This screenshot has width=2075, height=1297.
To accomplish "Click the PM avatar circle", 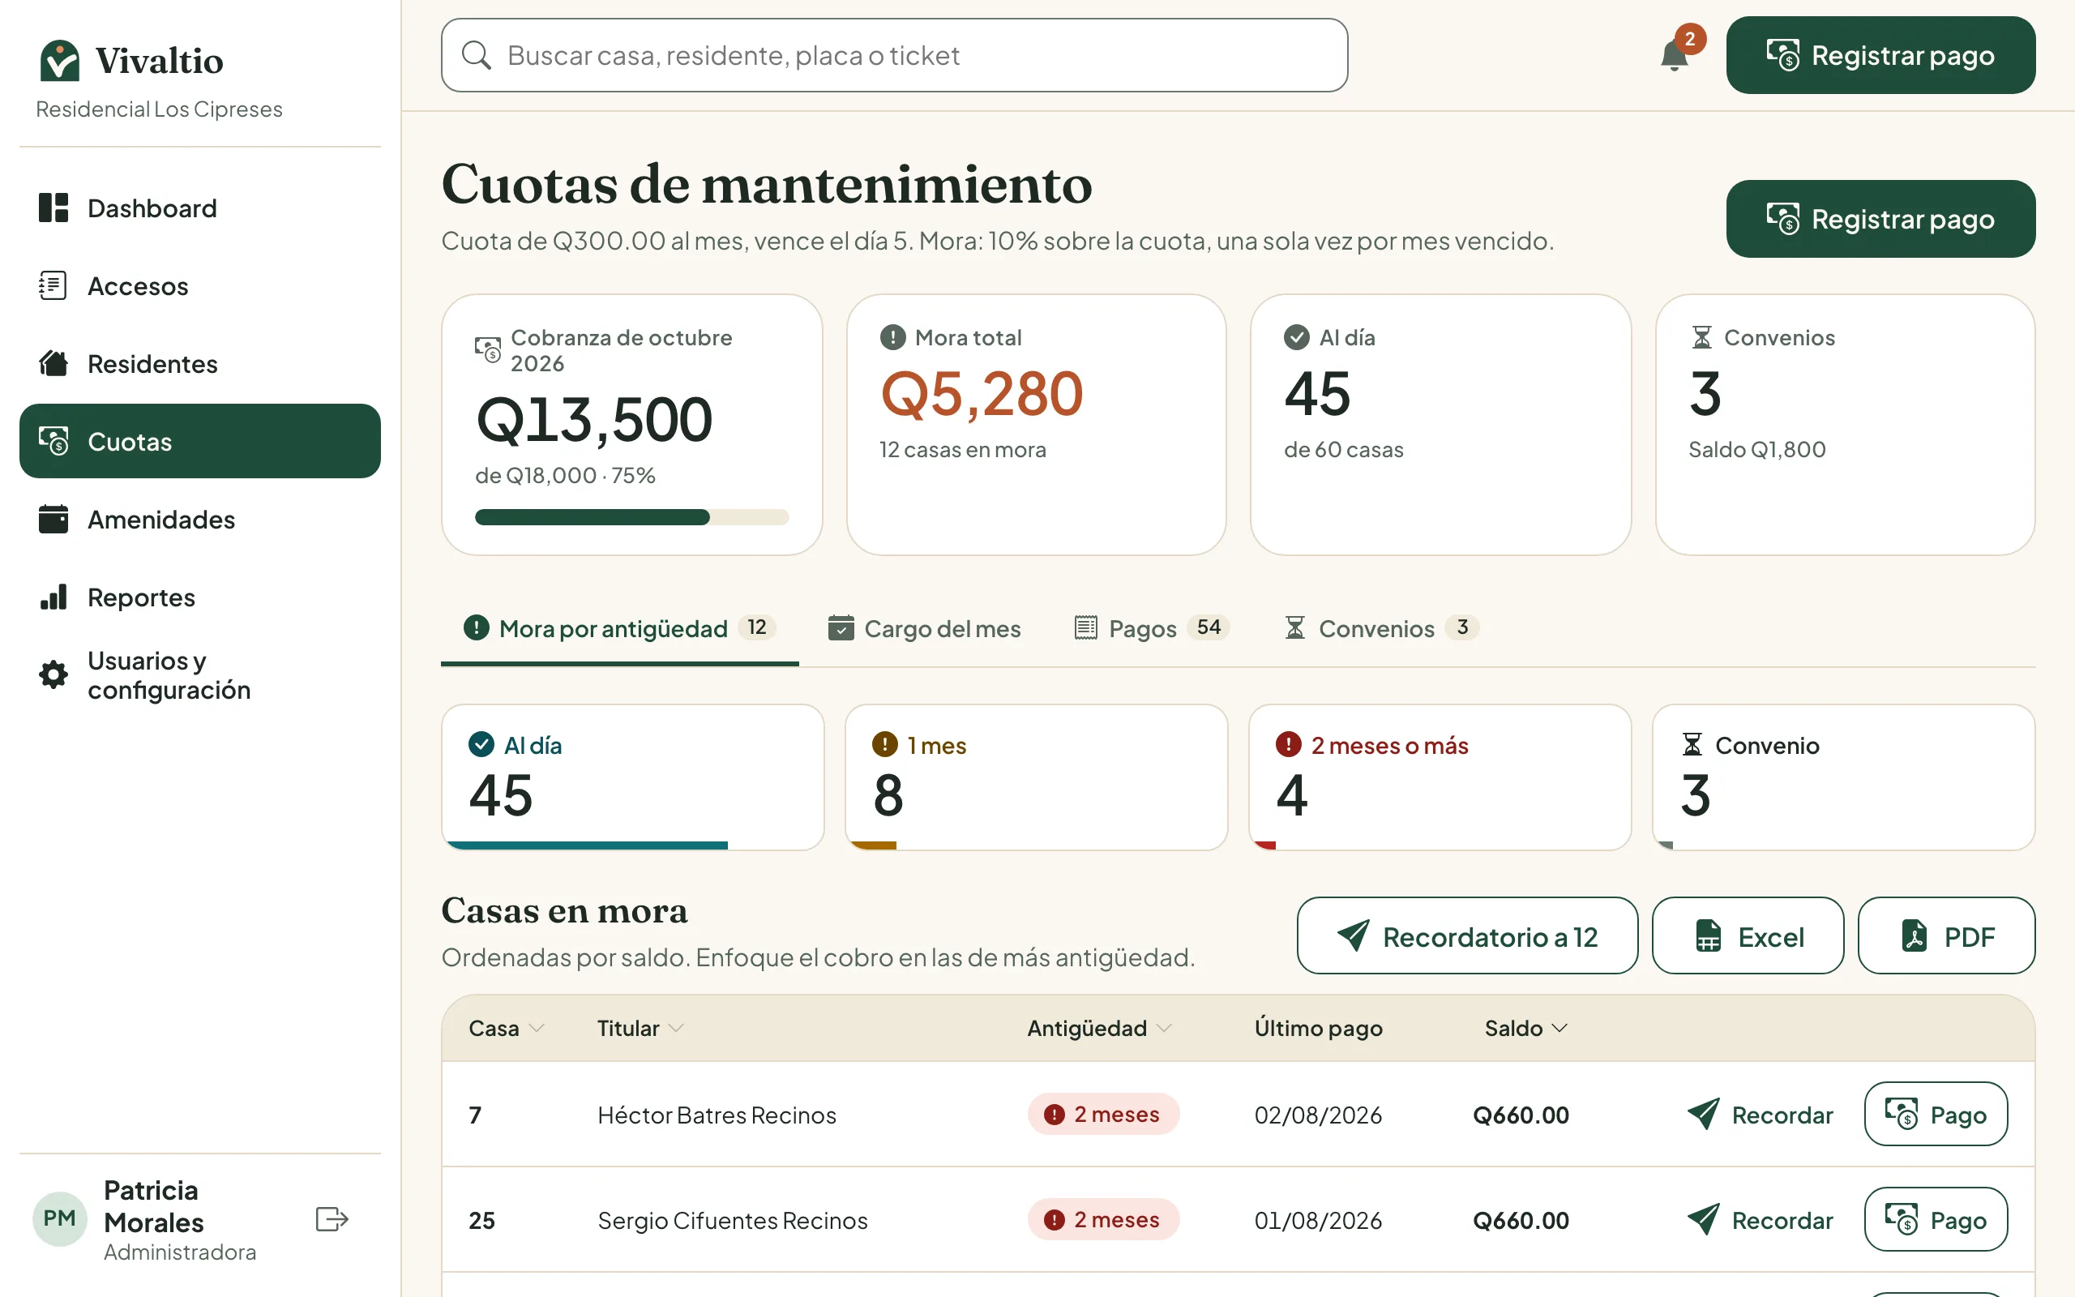I will pos(59,1218).
